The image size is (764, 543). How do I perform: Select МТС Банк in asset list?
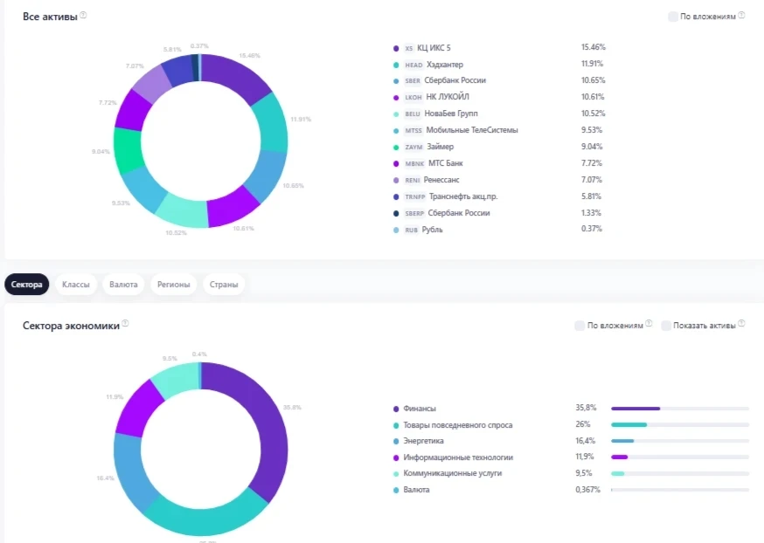coord(445,163)
